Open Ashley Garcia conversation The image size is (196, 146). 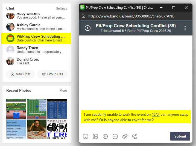coord(37,27)
